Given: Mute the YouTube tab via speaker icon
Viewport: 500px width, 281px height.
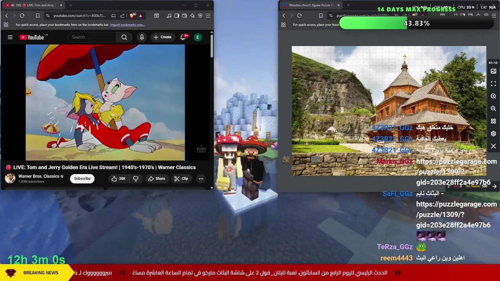Looking at the screenshot, I should 12,5.
